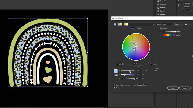
Task: Display segmented color wheel
Action: [120, 64]
